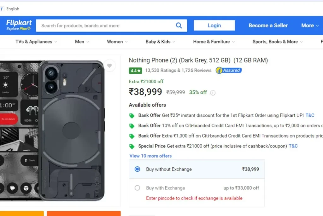The image size is (323, 216).
Task: Open 13,530 Ratings & 1,726 Reviews
Action: click(178, 71)
